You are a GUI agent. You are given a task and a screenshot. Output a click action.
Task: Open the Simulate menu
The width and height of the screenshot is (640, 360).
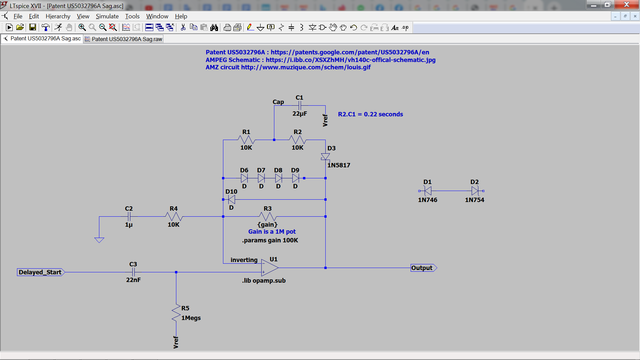[x=107, y=16]
